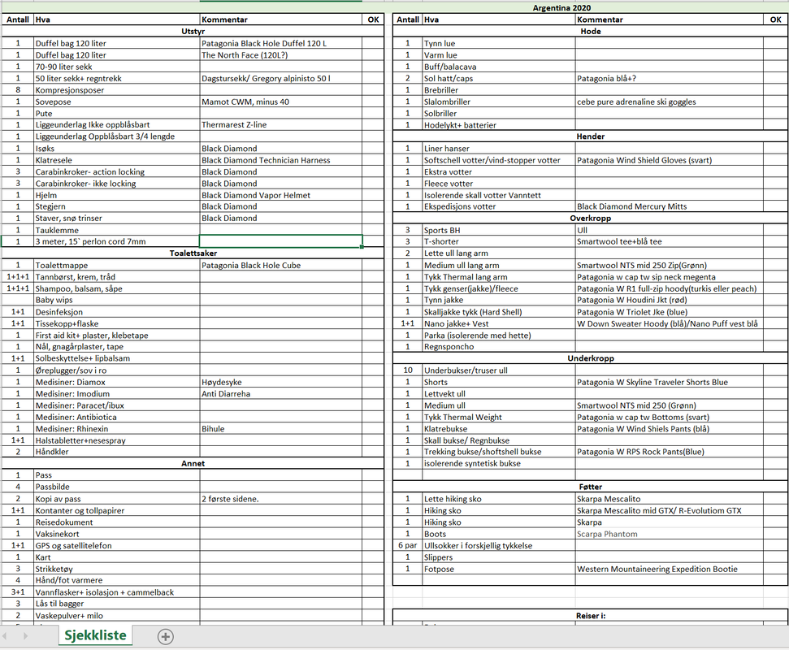Select the Argentina 2020 title cell
789x650 pixels.
coord(561,7)
